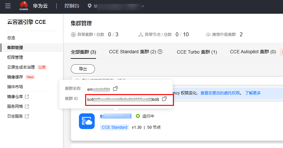This screenshot has height=148, width=283.
Task: Click the 公测 badge
Action: (x=42, y=67)
